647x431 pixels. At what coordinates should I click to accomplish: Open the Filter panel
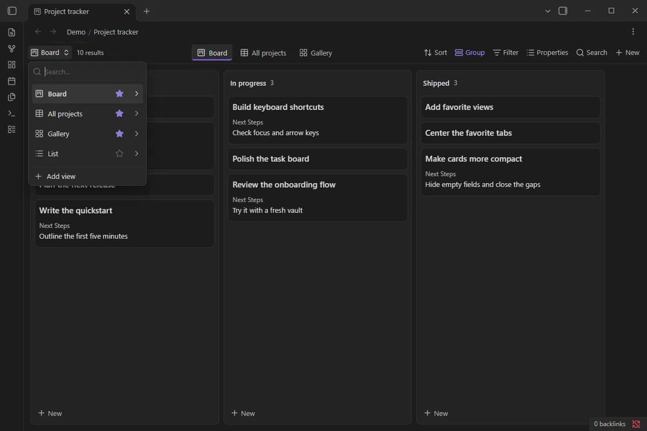(506, 52)
